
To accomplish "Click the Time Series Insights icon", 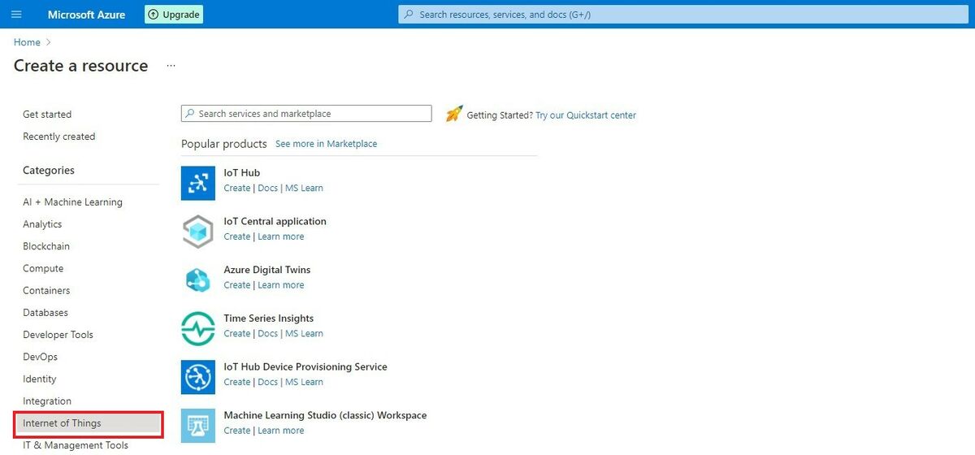I will point(197,329).
